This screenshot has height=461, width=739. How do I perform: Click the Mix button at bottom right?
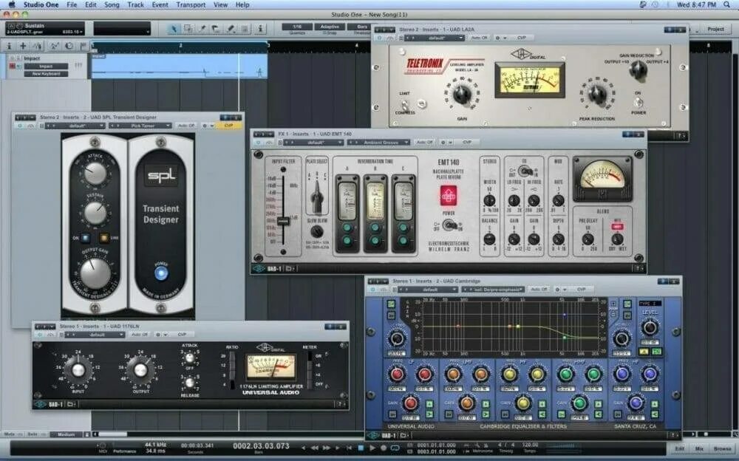699,448
